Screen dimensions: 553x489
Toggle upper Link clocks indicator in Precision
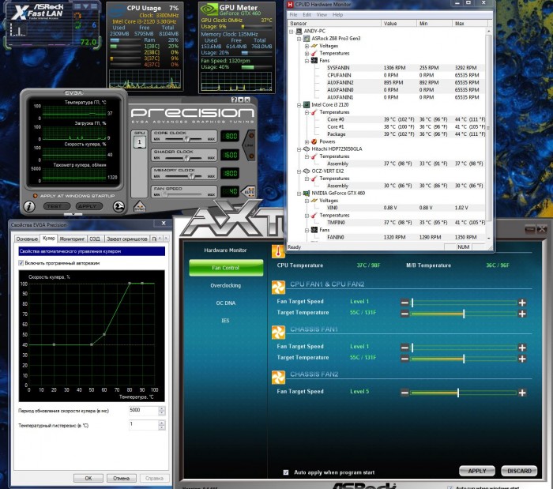pos(251,136)
